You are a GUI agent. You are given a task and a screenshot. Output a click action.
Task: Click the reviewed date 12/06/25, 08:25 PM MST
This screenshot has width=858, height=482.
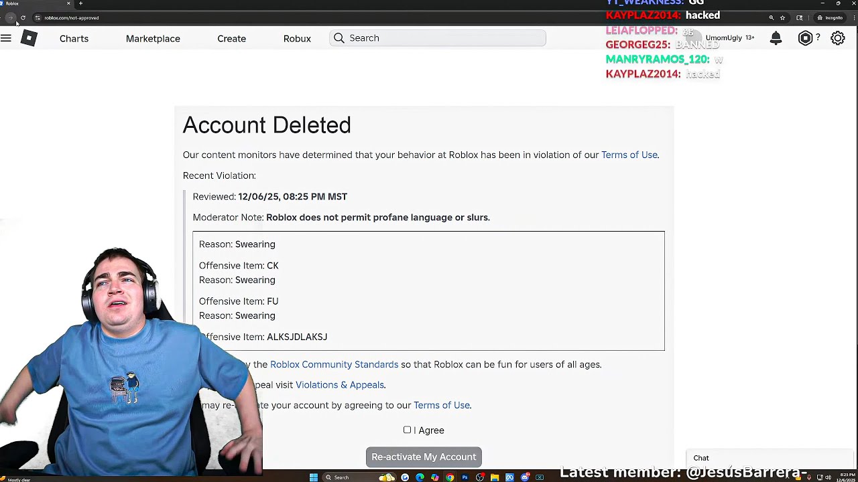pos(292,197)
